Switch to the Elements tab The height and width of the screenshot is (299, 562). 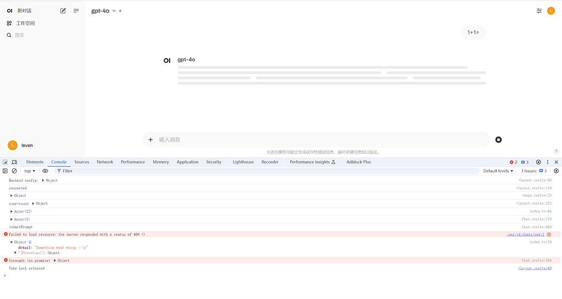(35, 162)
